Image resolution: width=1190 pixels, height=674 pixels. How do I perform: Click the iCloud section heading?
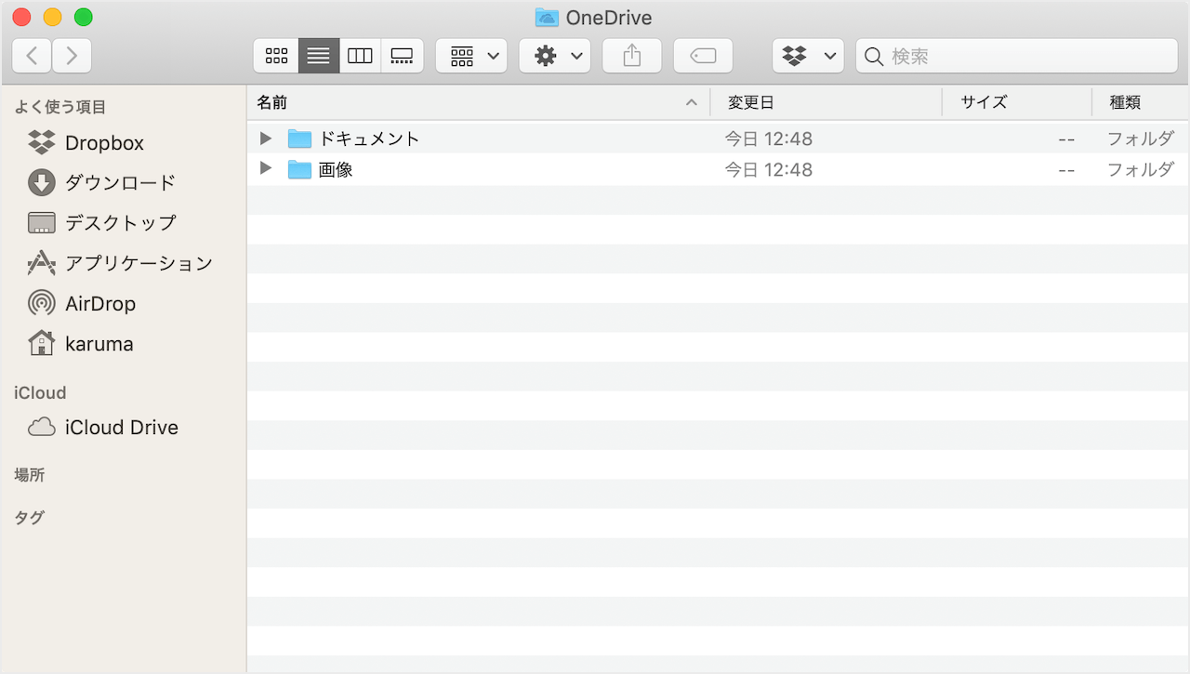point(40,393)
